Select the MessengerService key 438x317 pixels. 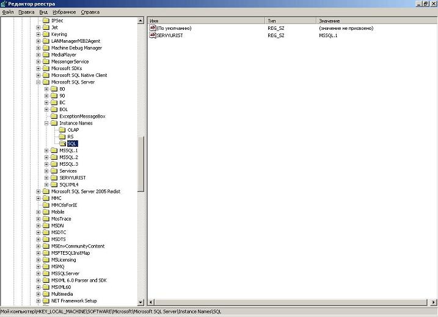pos(70,62)
